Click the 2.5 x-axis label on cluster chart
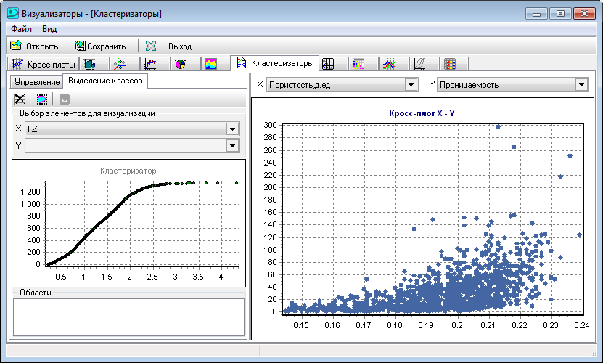The height and width of the screenshot is (363, 603). pyautogui.click(x=152, y=277)
